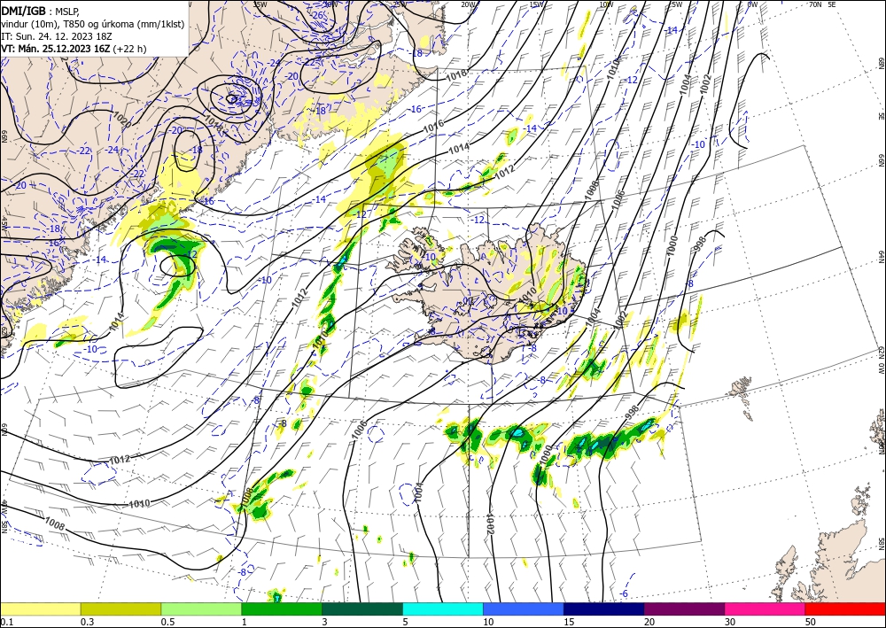Click the purple 20–30 mm legend swatch
The image size is (886, 628).
(x=684, y=609)
